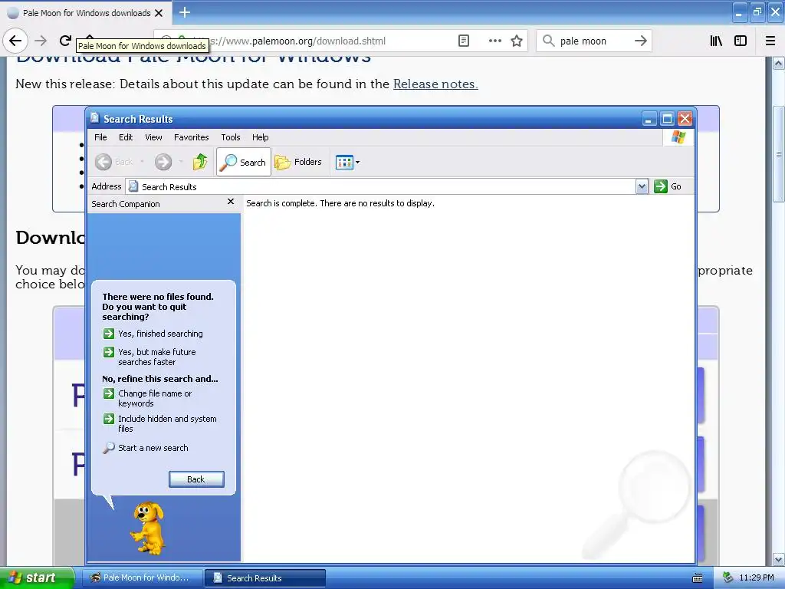Click browser page scrollbar down arrow
Image resolution: width=785 pixels, height=589 pixels.
click(778, 559)
